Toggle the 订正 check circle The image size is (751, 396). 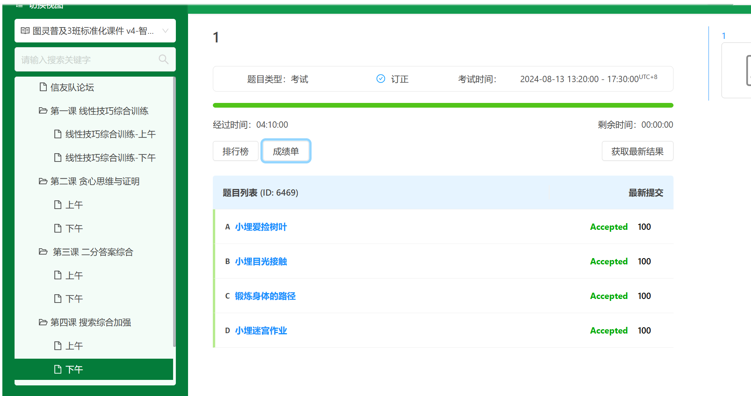pyautogui.click(x=380, y=79)
